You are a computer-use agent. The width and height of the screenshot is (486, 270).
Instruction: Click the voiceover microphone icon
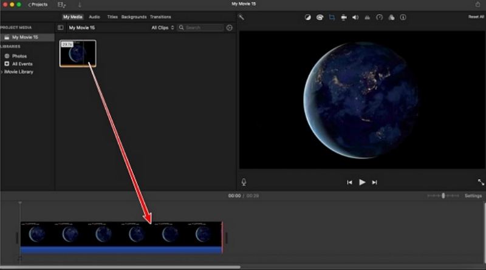pyautogui.click(x=244, y=182)
